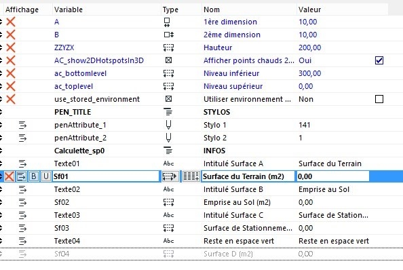Click red X icon in use_stored_environment row
Image resolution: width=403 pixels, height=270 pixels.
pos(11,99)
